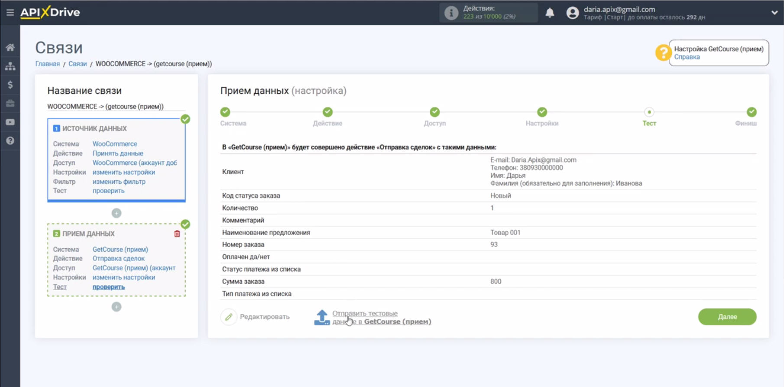Select the Код статуса заказа value Новый

pos(500,196)
